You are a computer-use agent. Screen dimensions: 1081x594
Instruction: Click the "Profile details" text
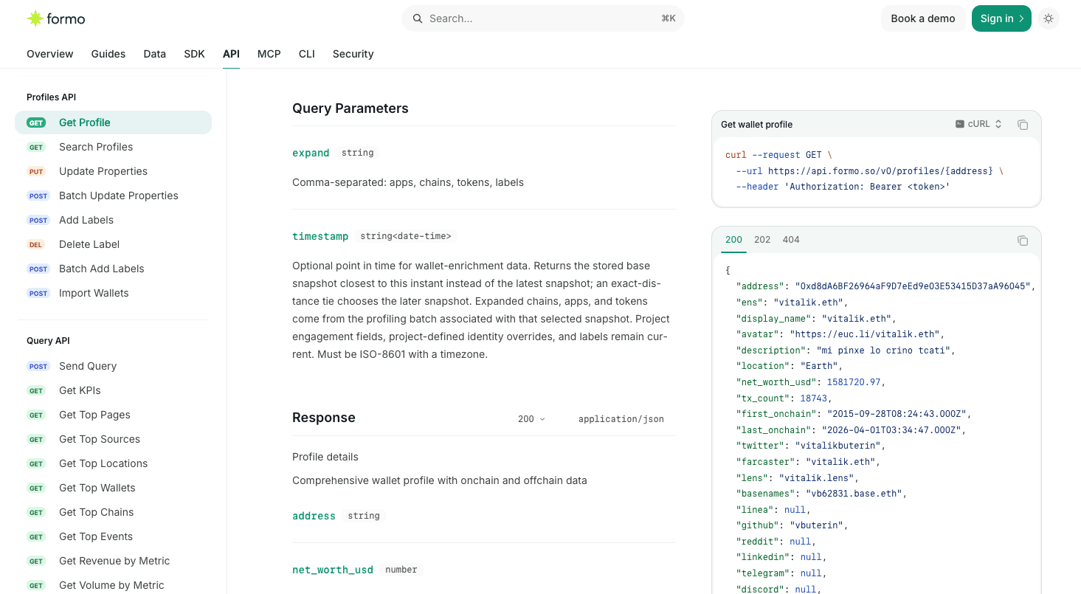(x=325, y=457)
